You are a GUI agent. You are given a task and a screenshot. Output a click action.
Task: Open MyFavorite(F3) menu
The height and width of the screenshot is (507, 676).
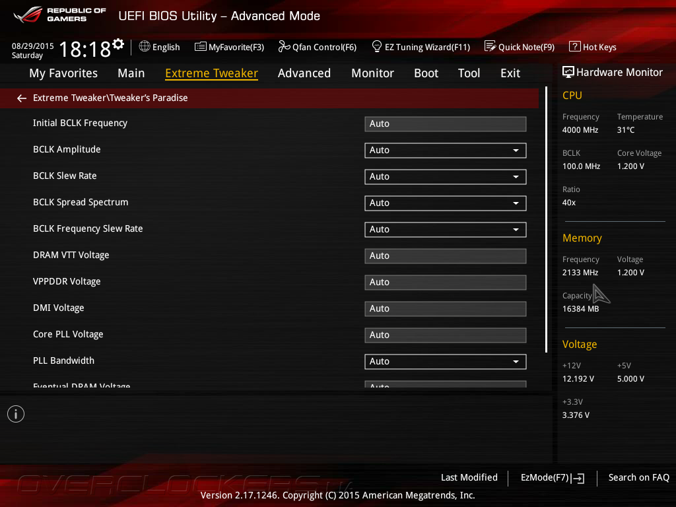tap(229, 47)
